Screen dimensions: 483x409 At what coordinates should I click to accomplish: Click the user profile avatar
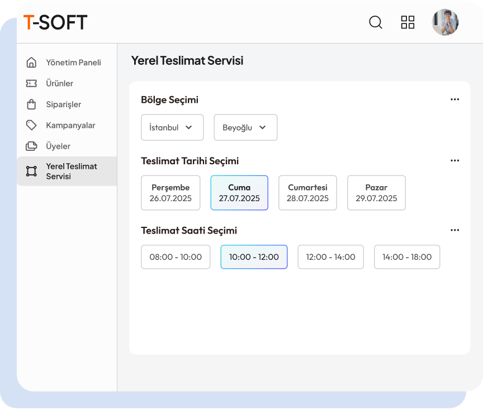pyautogui.click(x=445, y=22)
